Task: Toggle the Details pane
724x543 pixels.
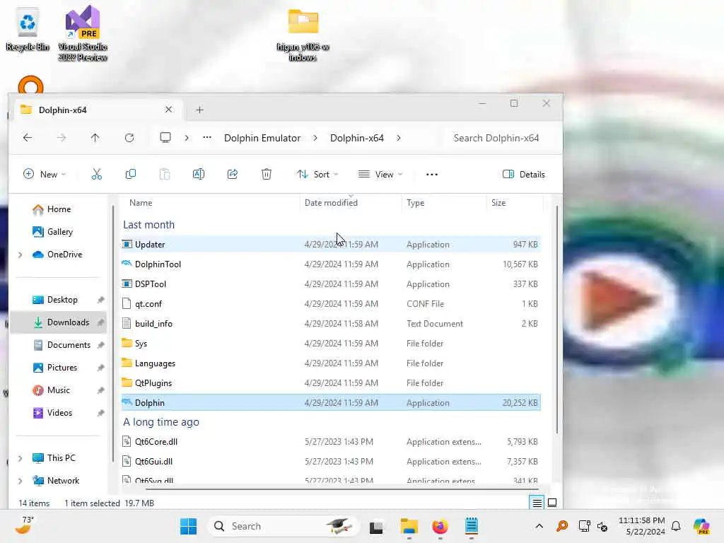Action: 524,174
